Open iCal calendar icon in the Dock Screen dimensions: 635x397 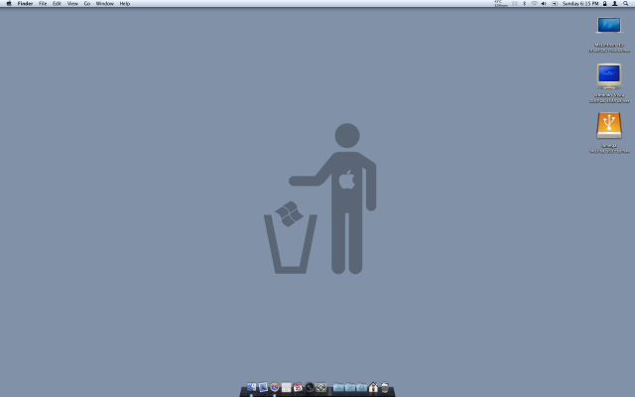click(298, 387)
